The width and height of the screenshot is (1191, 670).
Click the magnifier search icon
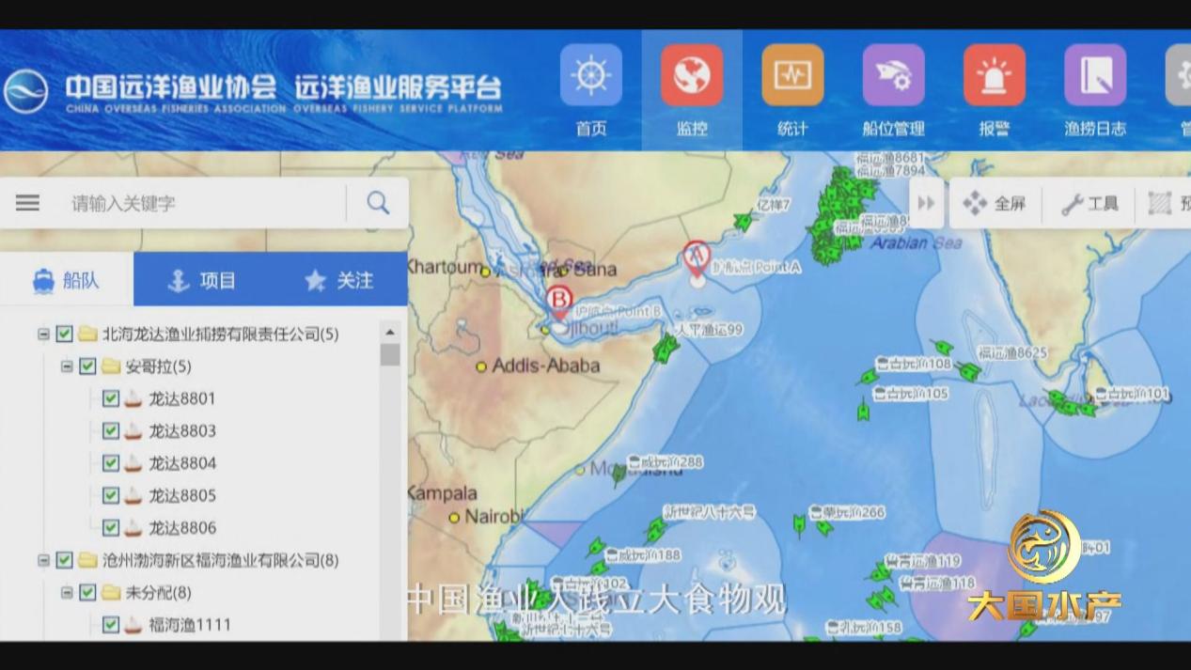click(378, 203)
